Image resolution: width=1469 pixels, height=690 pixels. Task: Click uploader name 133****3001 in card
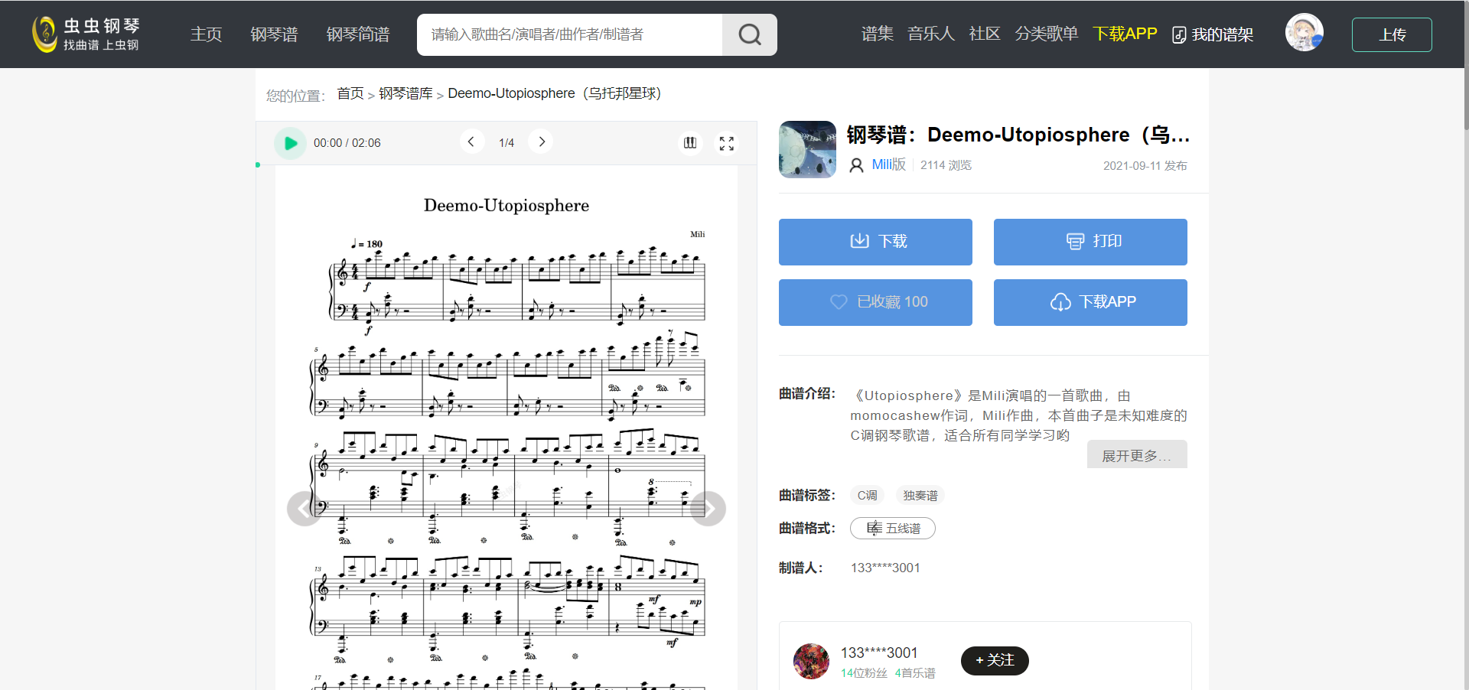pyautogui.click(x=879, y=653)
